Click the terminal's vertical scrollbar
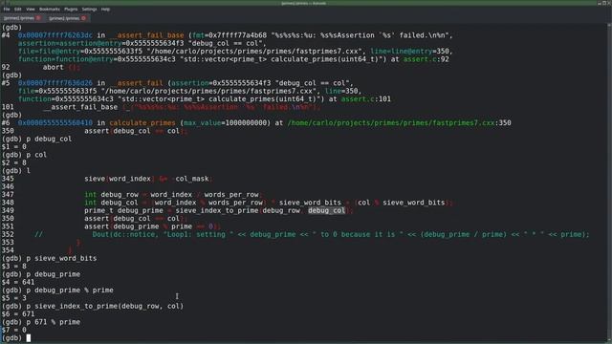Screen dimensions: 612x344 point(610,183)
